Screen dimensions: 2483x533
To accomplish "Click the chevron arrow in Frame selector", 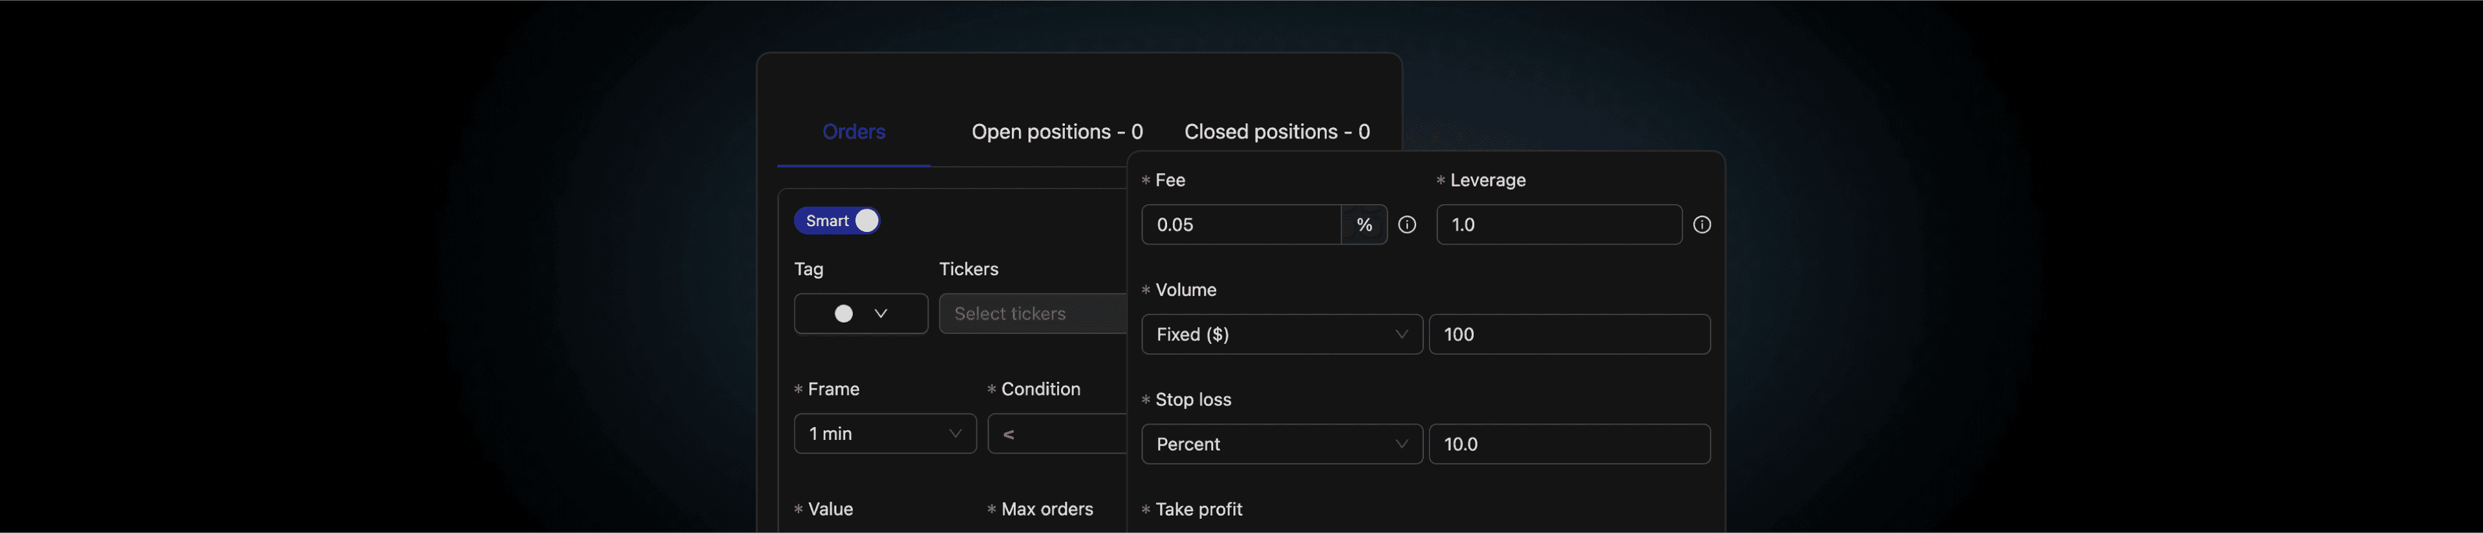I will (955, 434).
